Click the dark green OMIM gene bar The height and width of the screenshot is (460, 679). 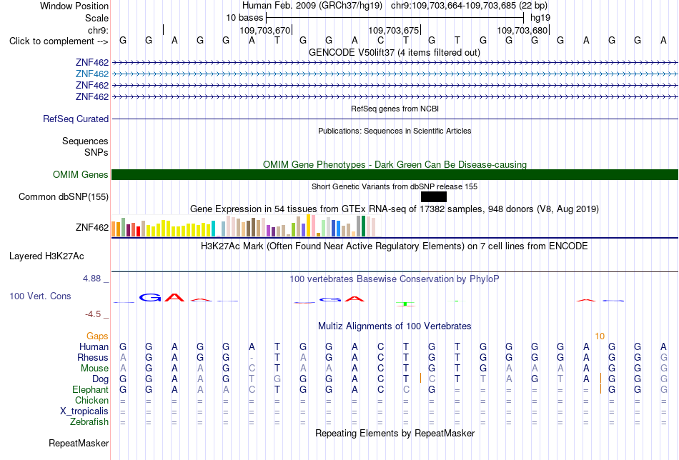pyautogui.click(x=395, y=174)
